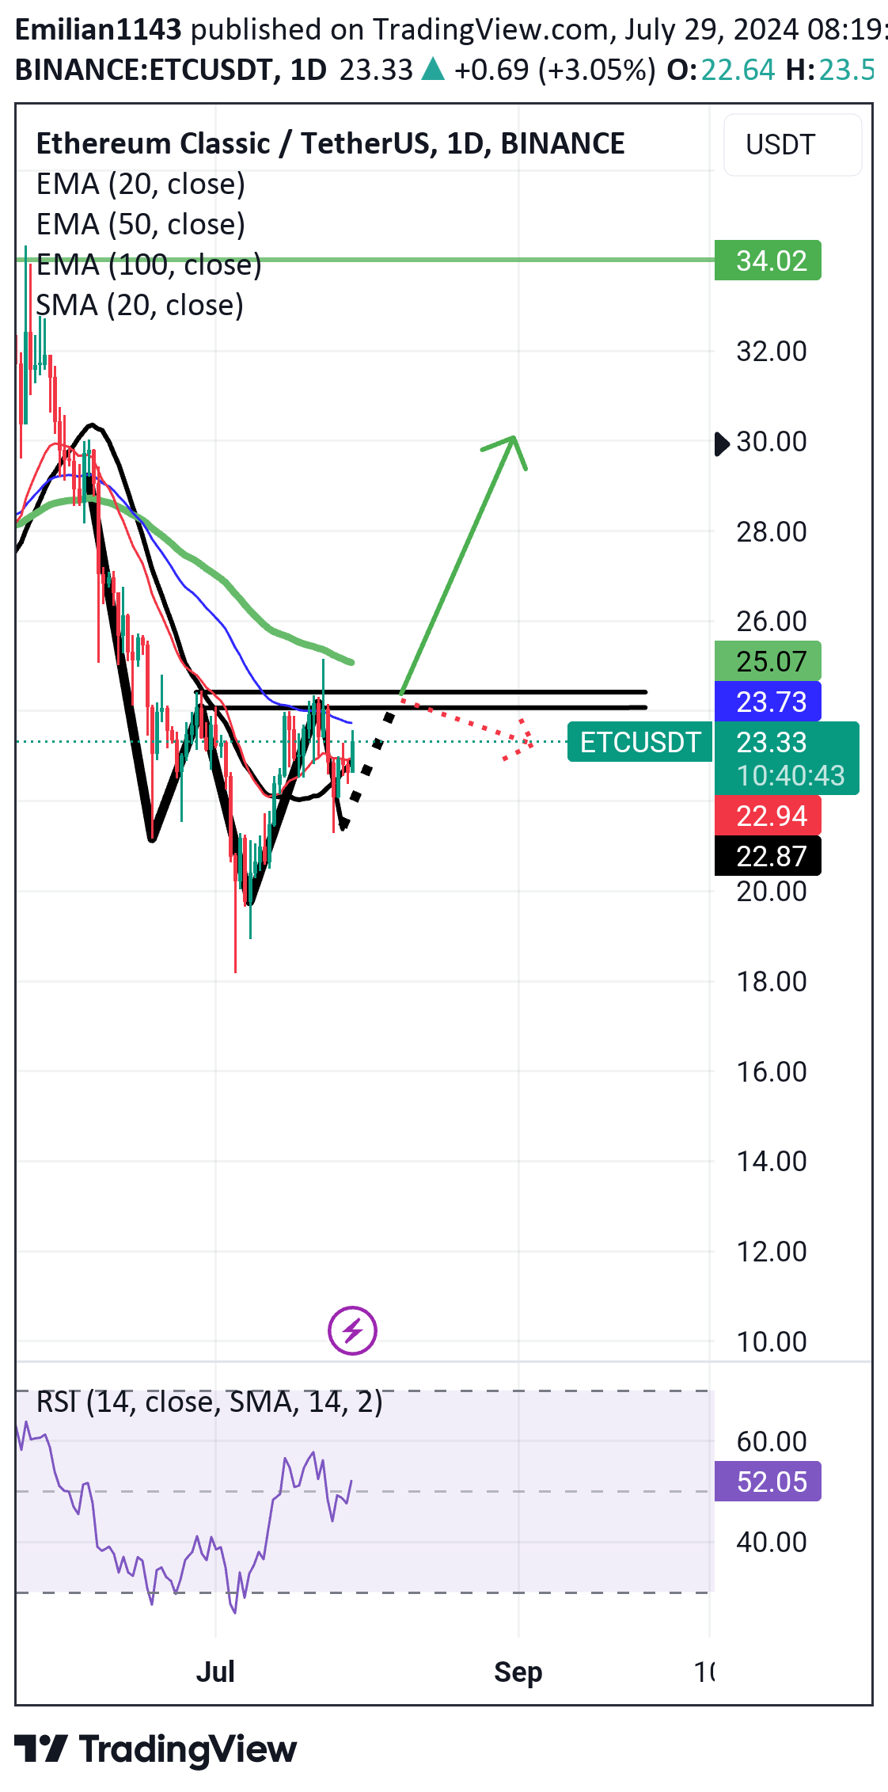Select the EMA (100, close) legend
The height and width of the screenshot is (1792, 888).
[149, 264]
